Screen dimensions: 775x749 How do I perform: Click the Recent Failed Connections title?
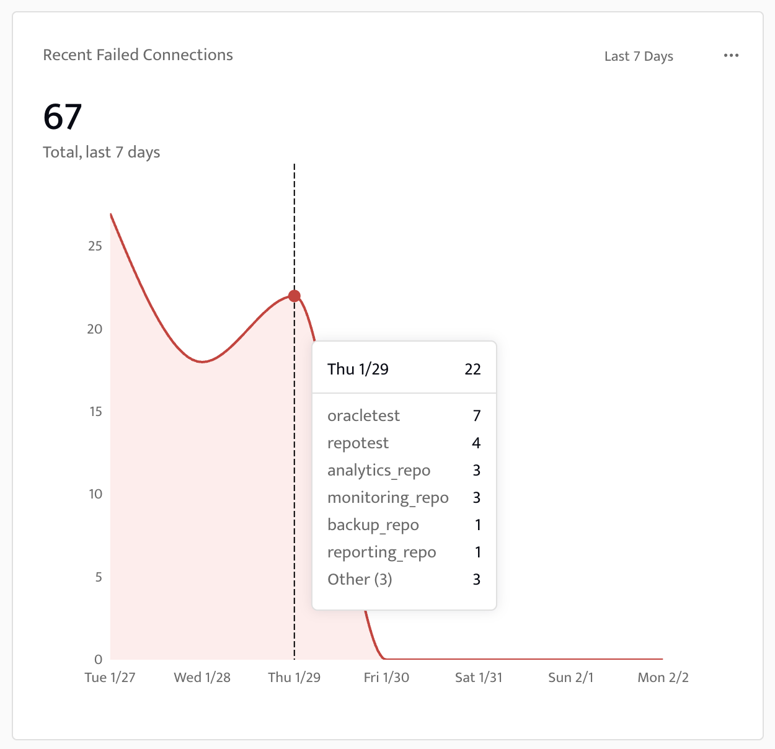coord(138,55)
